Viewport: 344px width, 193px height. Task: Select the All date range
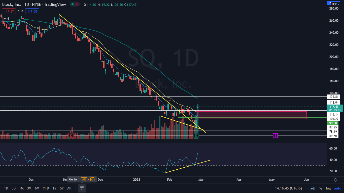[x=70, y=188]
